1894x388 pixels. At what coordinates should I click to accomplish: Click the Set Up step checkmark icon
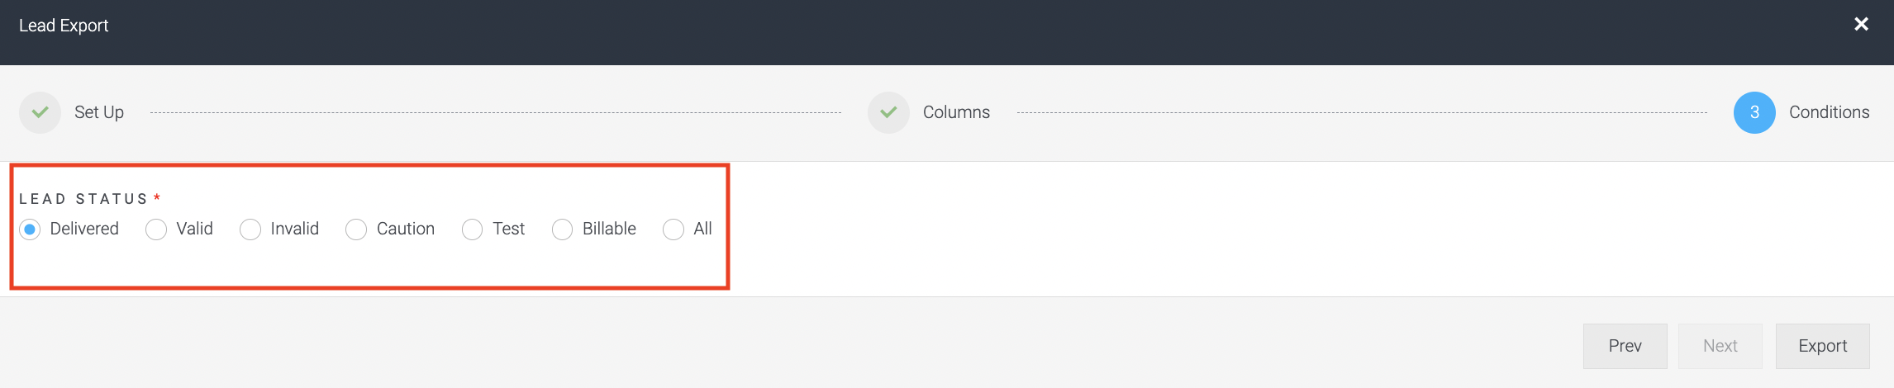click(x=40, y=112)
